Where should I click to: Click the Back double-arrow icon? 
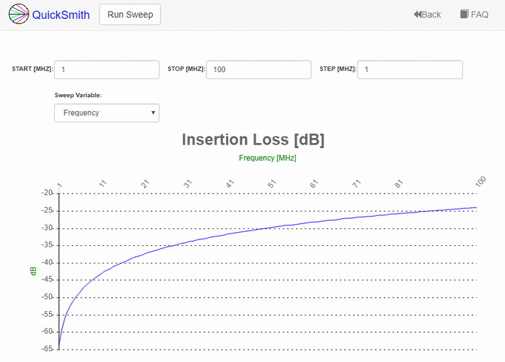[x=417, y=15]
